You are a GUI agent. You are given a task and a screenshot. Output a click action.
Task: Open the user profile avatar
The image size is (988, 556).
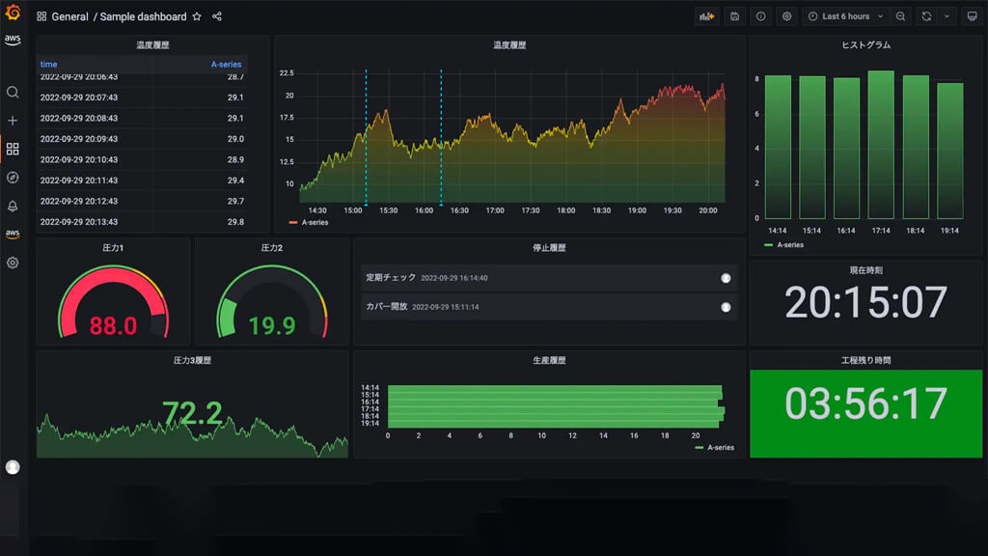(x=13, y=467)
